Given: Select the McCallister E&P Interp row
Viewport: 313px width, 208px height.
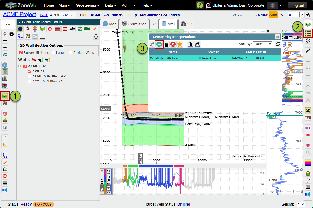Looking at the screenshot, I should coord(215,58).
